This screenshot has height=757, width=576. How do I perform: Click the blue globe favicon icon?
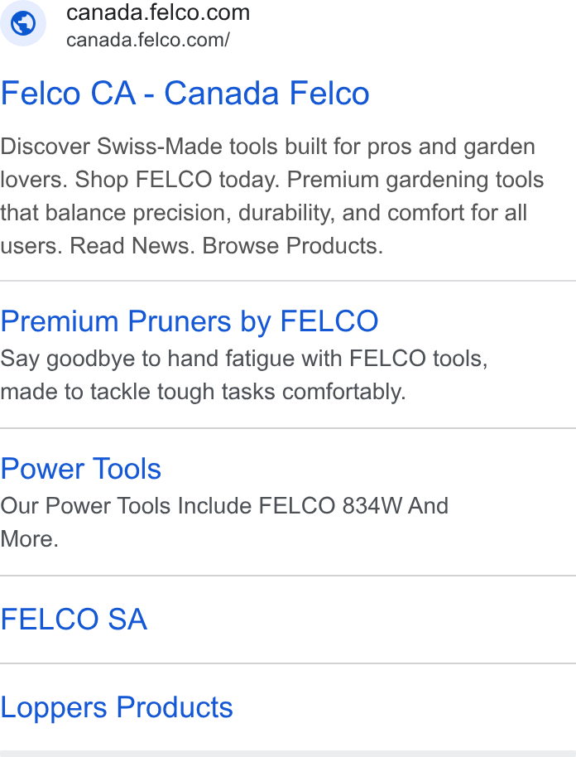[22, 22]
